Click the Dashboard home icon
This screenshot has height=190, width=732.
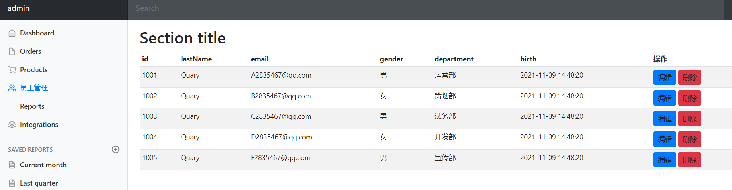click(x=12, y=33)
